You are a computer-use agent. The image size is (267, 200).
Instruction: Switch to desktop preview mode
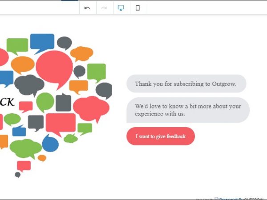click(x=121, y=8)
